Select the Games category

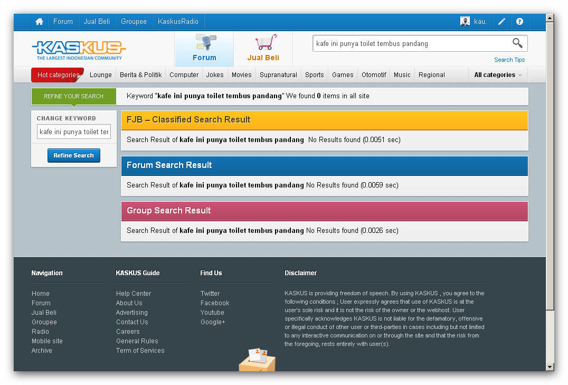343,75
